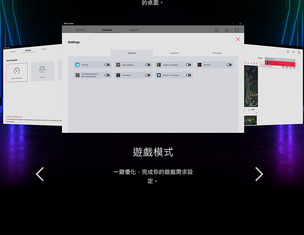Go to the next carousel slide
304x235 pixels.
(259, 174)
